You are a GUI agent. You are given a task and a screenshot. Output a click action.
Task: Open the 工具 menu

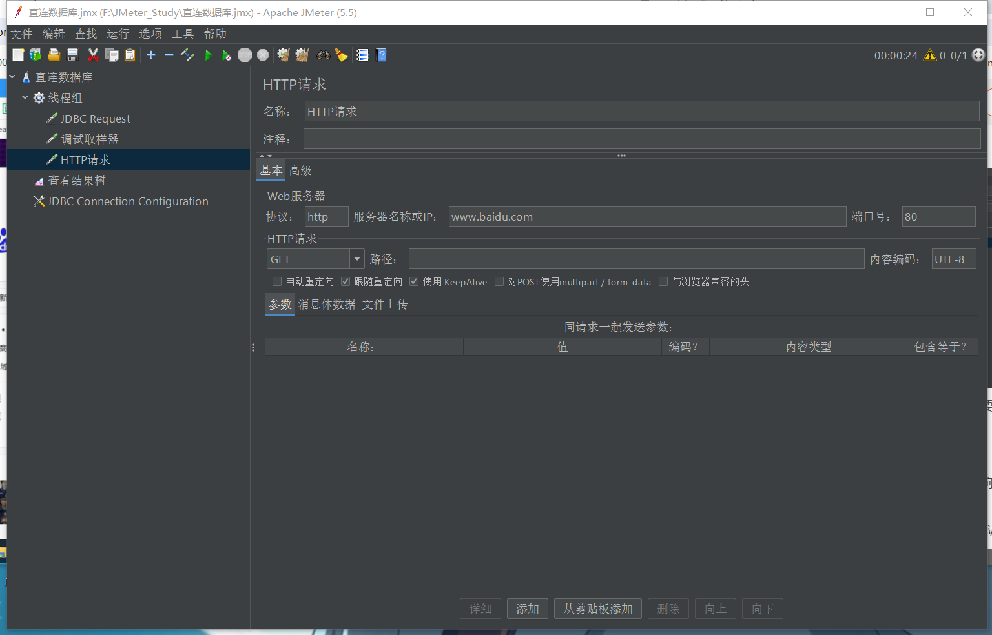[183, 34]
